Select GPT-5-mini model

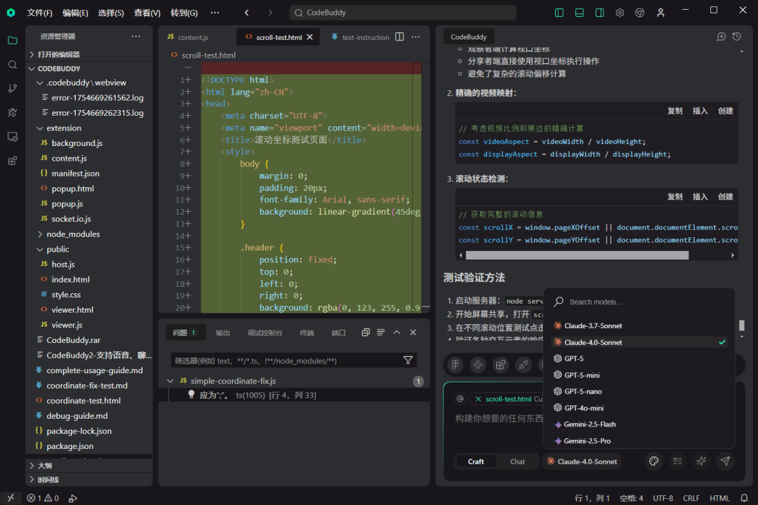point(639,375)
